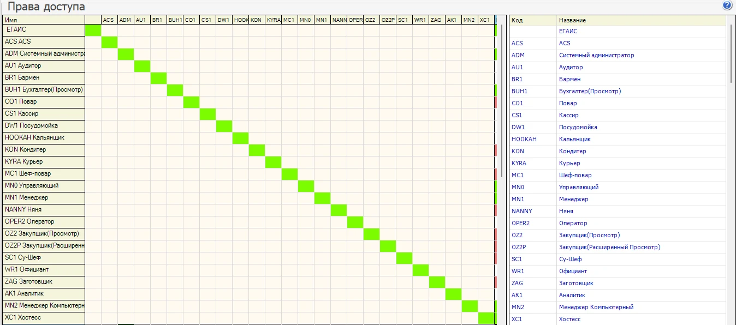Sort by the Название column header

tap(642, 20)
